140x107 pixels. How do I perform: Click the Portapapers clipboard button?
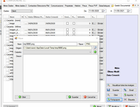point(115,100)
